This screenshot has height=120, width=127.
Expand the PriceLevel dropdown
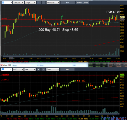(53, 3)
